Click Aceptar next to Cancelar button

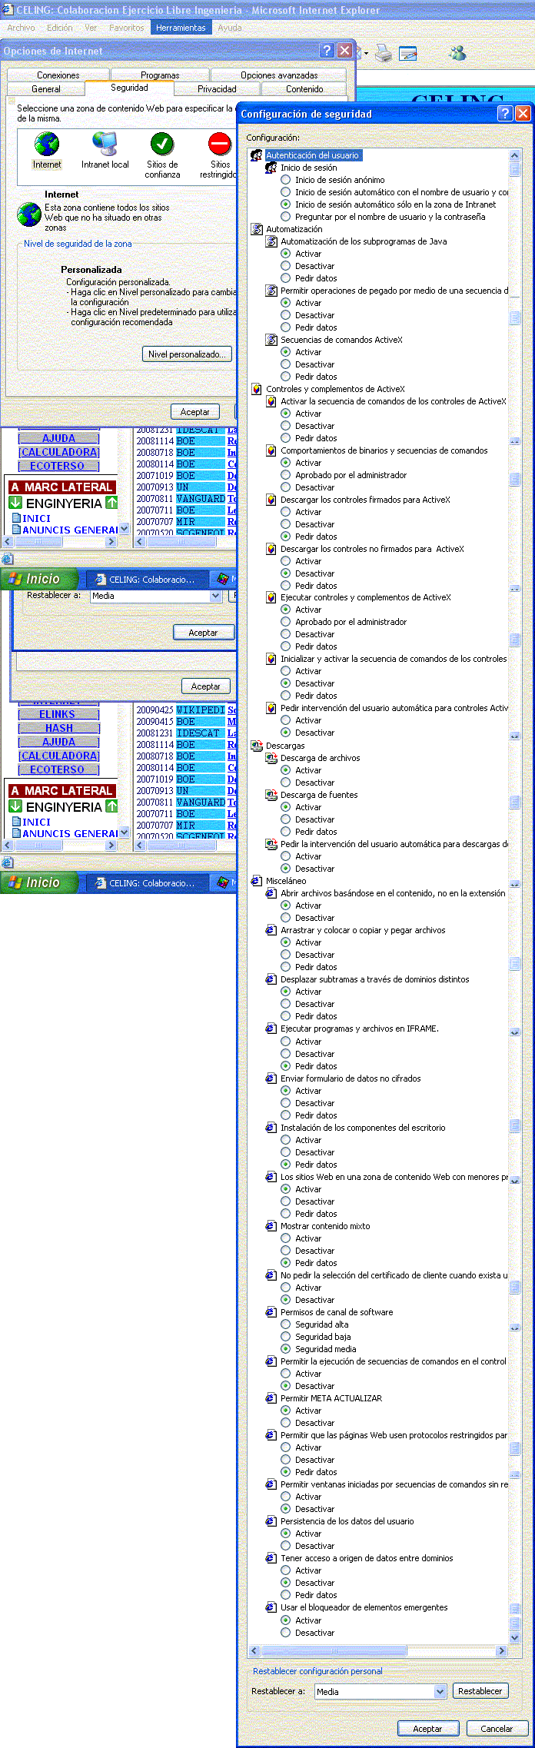pyautogui.click(x=427, y=1728)
